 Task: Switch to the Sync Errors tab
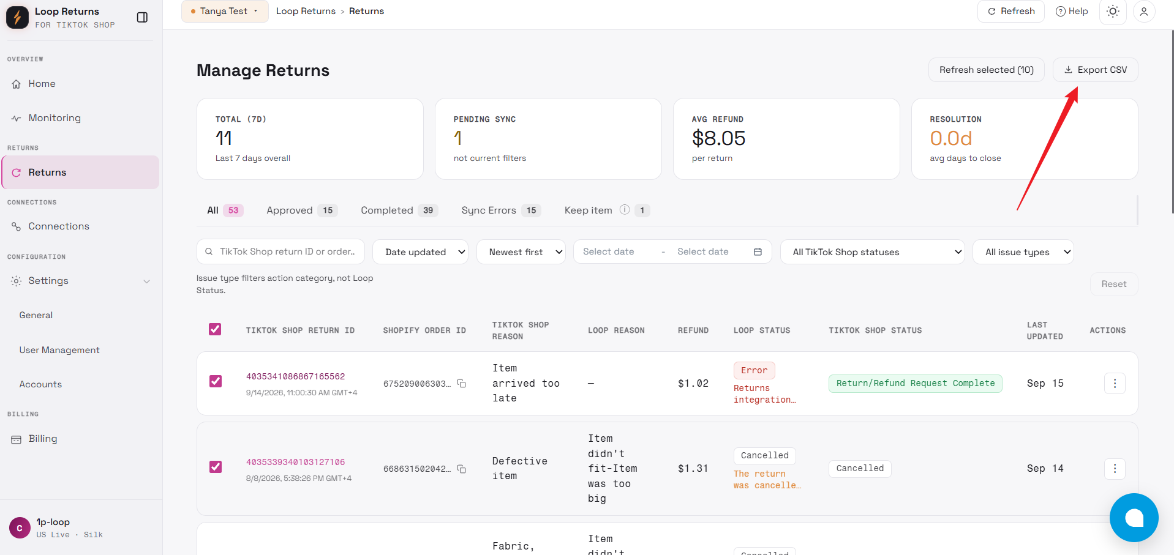pos(500,210)
